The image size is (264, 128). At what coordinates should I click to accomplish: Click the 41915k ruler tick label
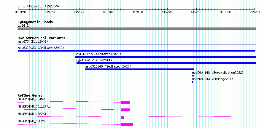(x=20, y=12)
